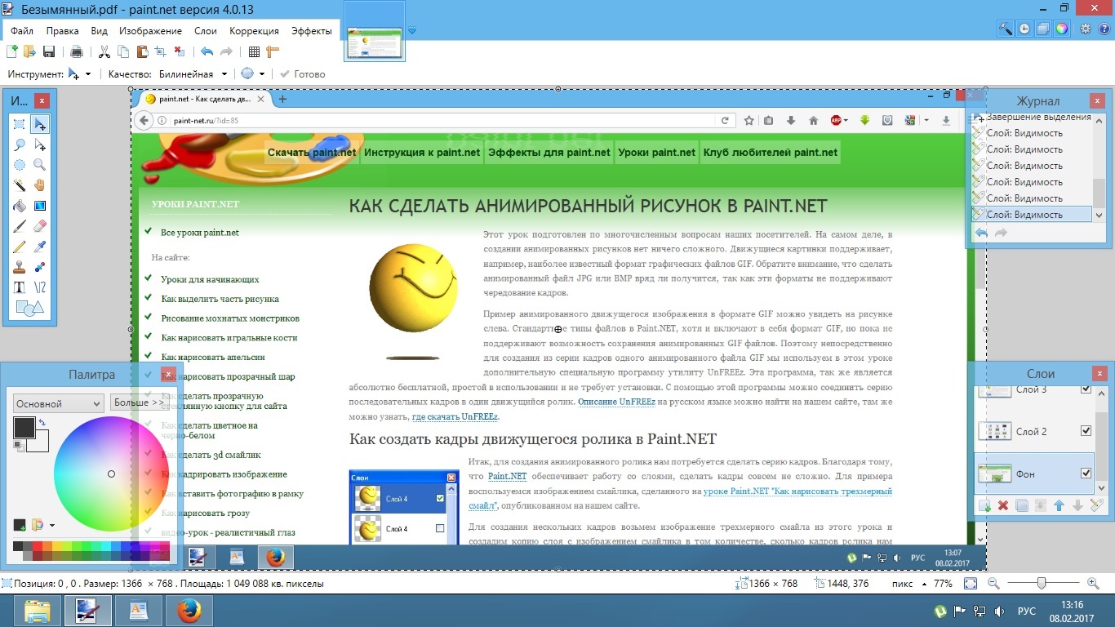Select the Color Picker eyedropper tool
The height and width of the screenshot is (627, 1115).
[x=39, y=247]
